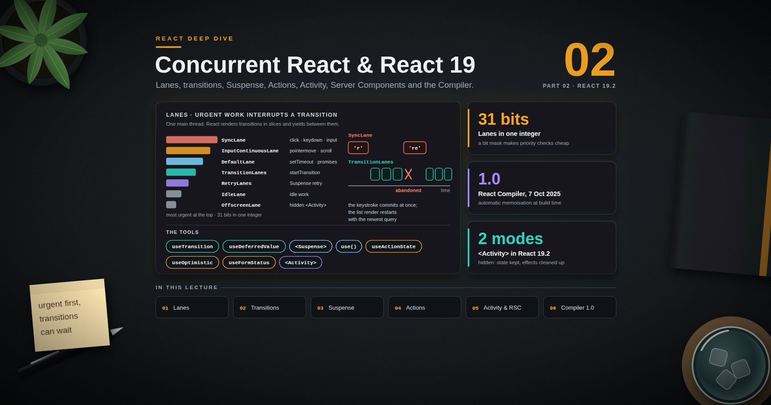The image size is (771, 405).
Task: Click the red X abandoned marker
Action: pyautogui.click(x=408, y=174)
